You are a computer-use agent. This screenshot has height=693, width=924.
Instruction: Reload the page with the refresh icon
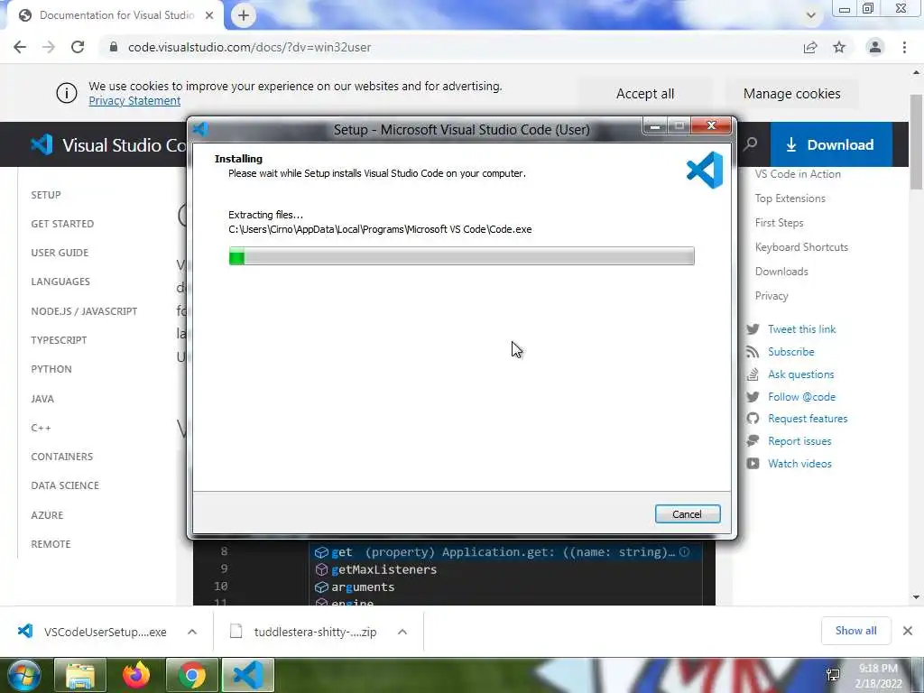(x=78, y=47)
